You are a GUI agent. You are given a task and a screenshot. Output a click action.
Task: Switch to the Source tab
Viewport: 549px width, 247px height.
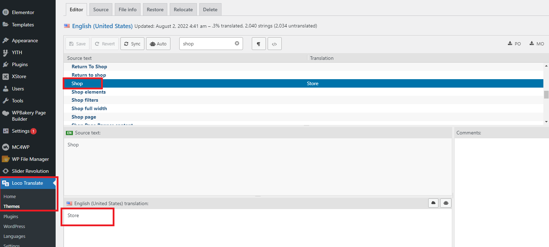click(x=101, y=9)
